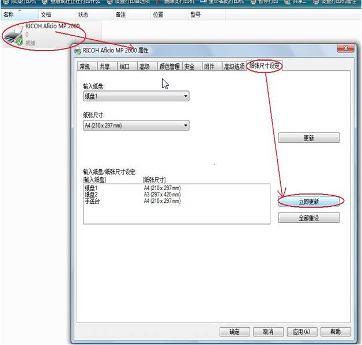The image size is (362, 345).
Task: Open the 纸张尺寸 dropdown
Action: click(x=136, y=126)
